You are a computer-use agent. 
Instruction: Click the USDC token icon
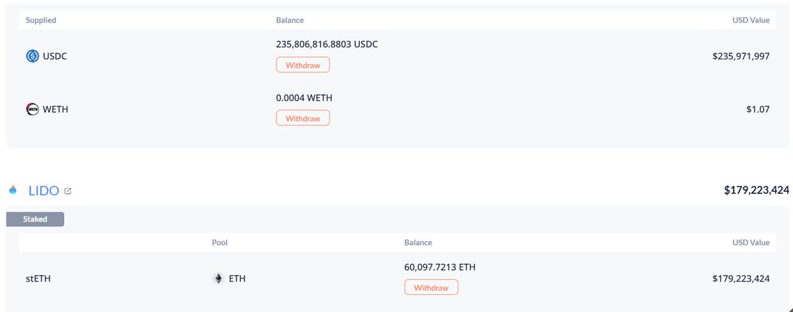[32, 56]
